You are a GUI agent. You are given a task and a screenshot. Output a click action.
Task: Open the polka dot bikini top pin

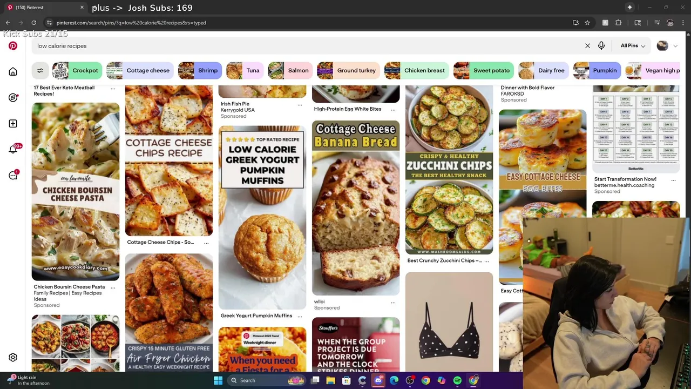(449, 322)
